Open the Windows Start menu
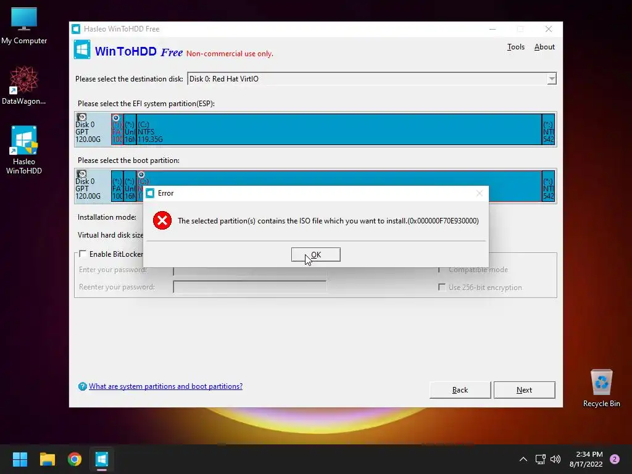 click(x=20, y=459)
